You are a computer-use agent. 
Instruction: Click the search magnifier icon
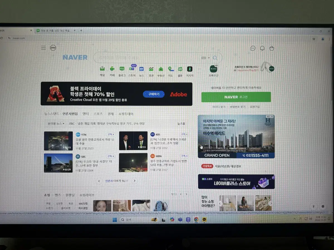[x=215, y=58]
